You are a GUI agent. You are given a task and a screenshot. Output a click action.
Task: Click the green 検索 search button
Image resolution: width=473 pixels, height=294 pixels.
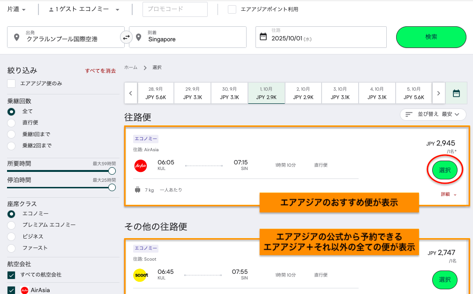(x=431, y=37)
